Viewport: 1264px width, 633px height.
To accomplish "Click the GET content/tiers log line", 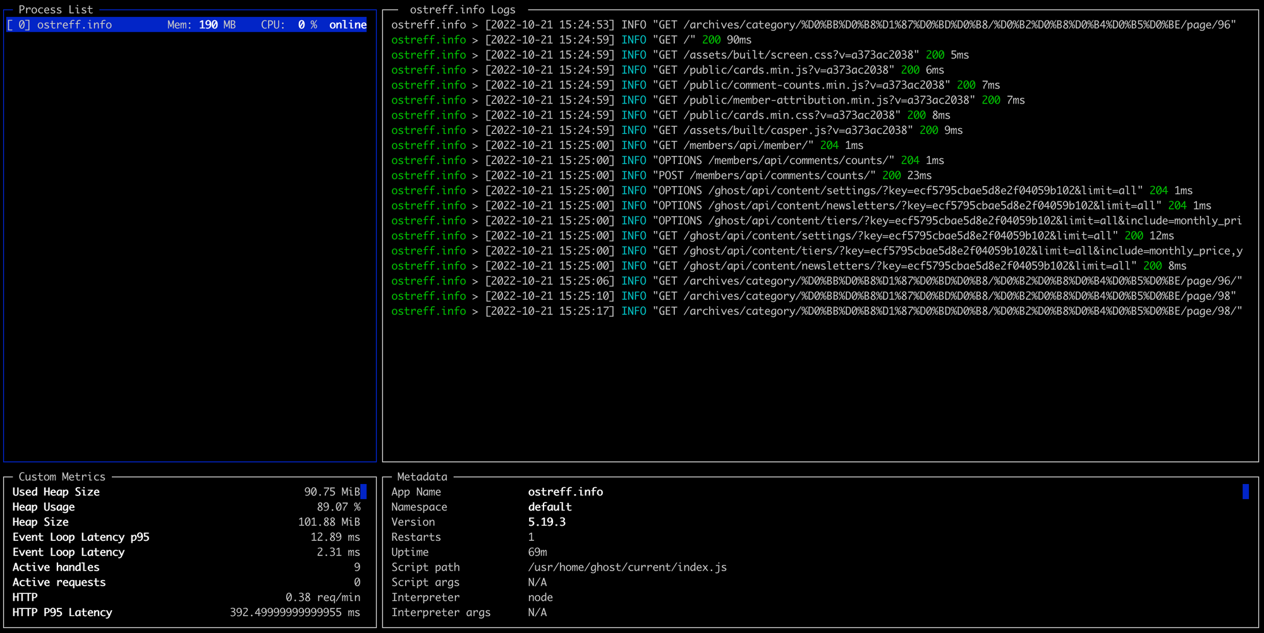I will pyautogui.click(x=817, y=252).
